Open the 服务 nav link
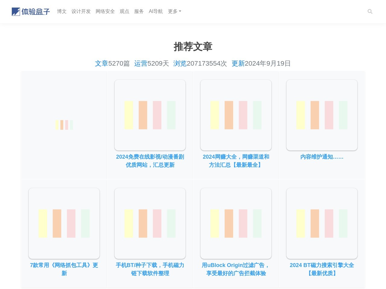 pos(139,11)
